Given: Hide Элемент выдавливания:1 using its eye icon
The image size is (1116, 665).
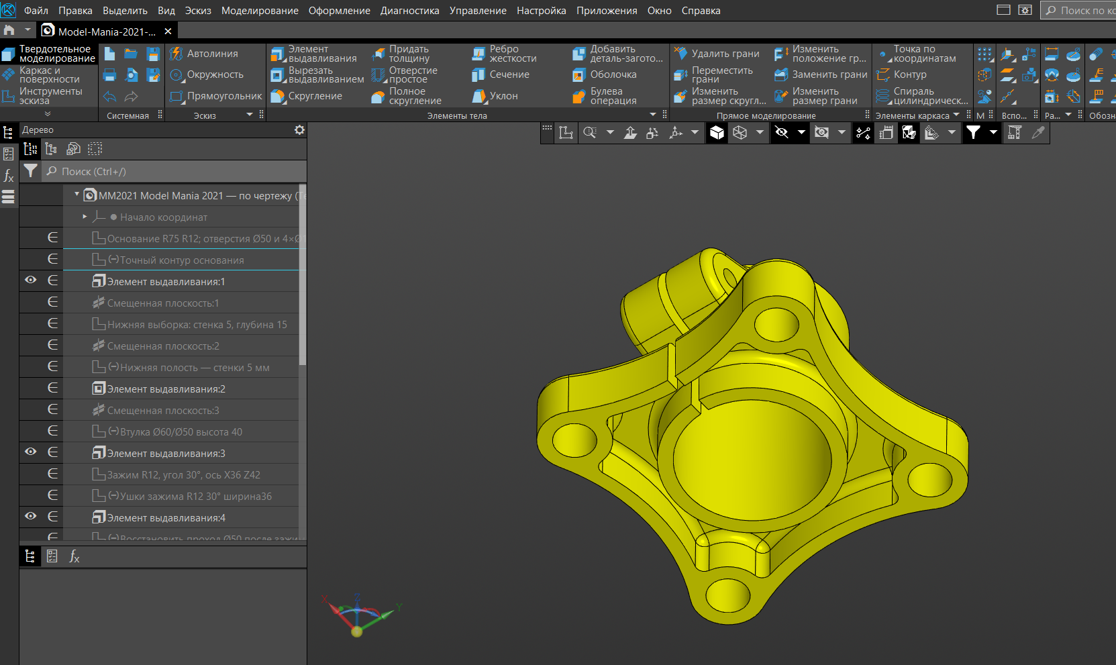Looking at the screenshot, I should (31, 280).
